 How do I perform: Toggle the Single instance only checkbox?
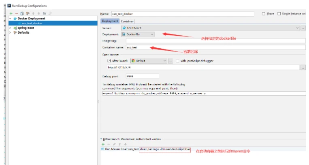click(279, 14)
